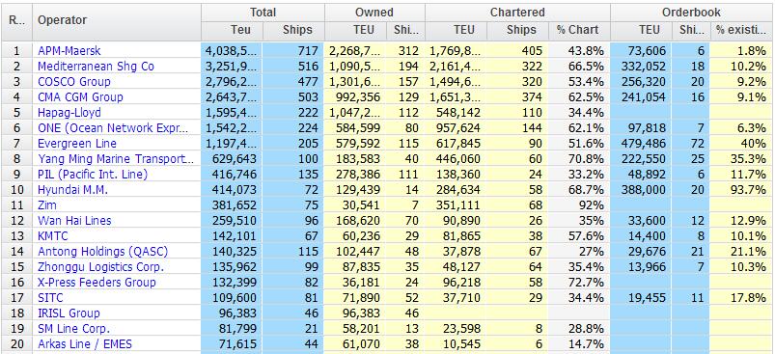Click the Chartered Ships column header

521,30
